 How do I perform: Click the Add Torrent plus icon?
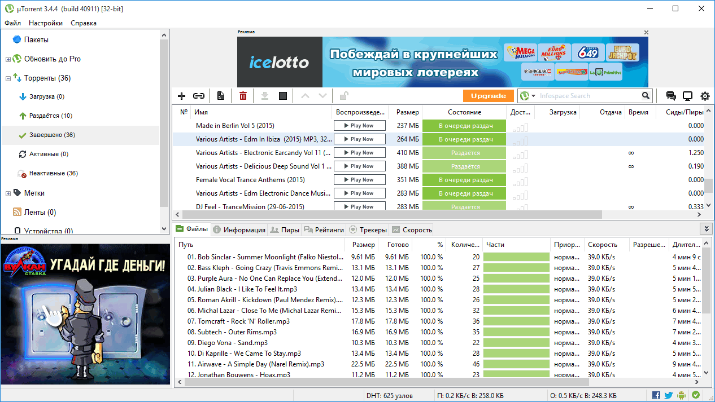click(181, 96)
